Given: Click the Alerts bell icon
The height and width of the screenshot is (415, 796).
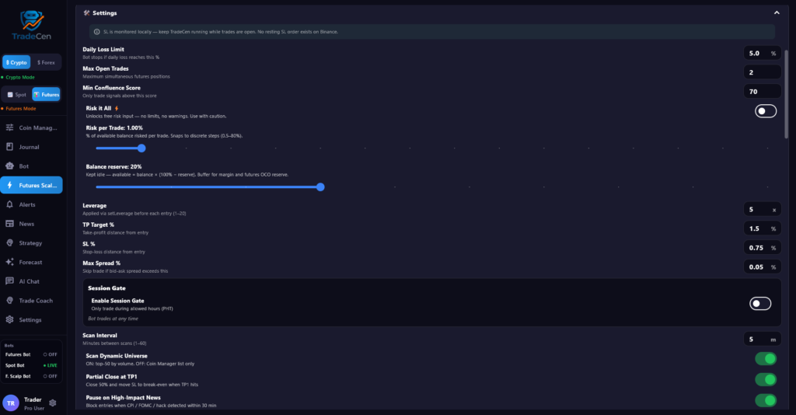Looking at the screenshot, I should (x=9, y=204).
